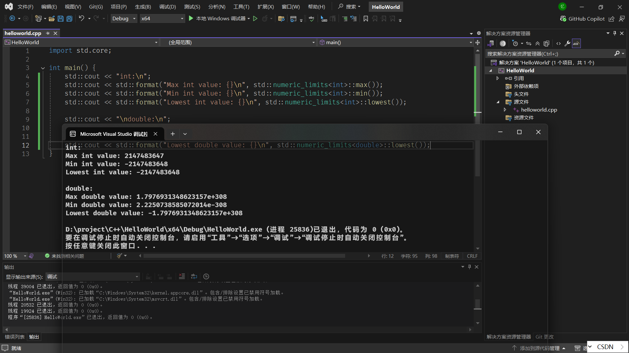Open the 工具(T) menu
The image size is (629, 353).
point(241,7)
